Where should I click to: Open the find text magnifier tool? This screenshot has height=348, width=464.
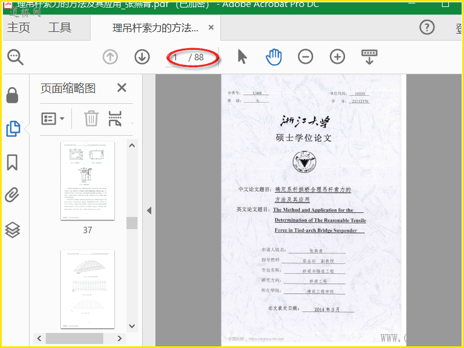coord(16,57)
